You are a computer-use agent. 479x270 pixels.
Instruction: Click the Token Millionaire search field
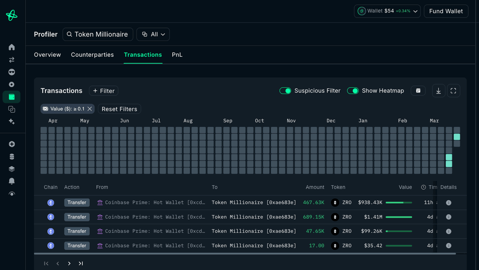pyautogui.click(x=98, y=34)
